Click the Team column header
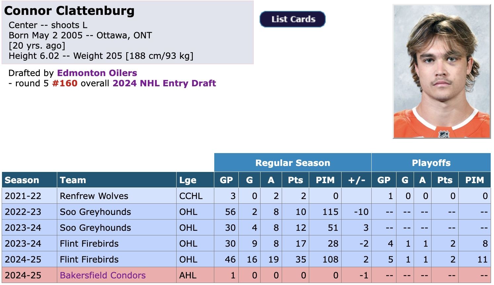The height and width of the screenshot is (285, 494). point(73,180)
